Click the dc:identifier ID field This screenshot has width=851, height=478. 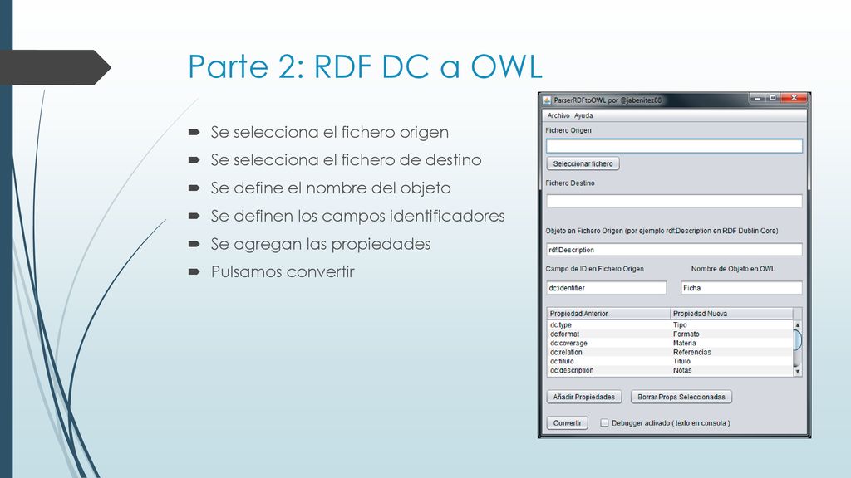[x=606, y=288]
